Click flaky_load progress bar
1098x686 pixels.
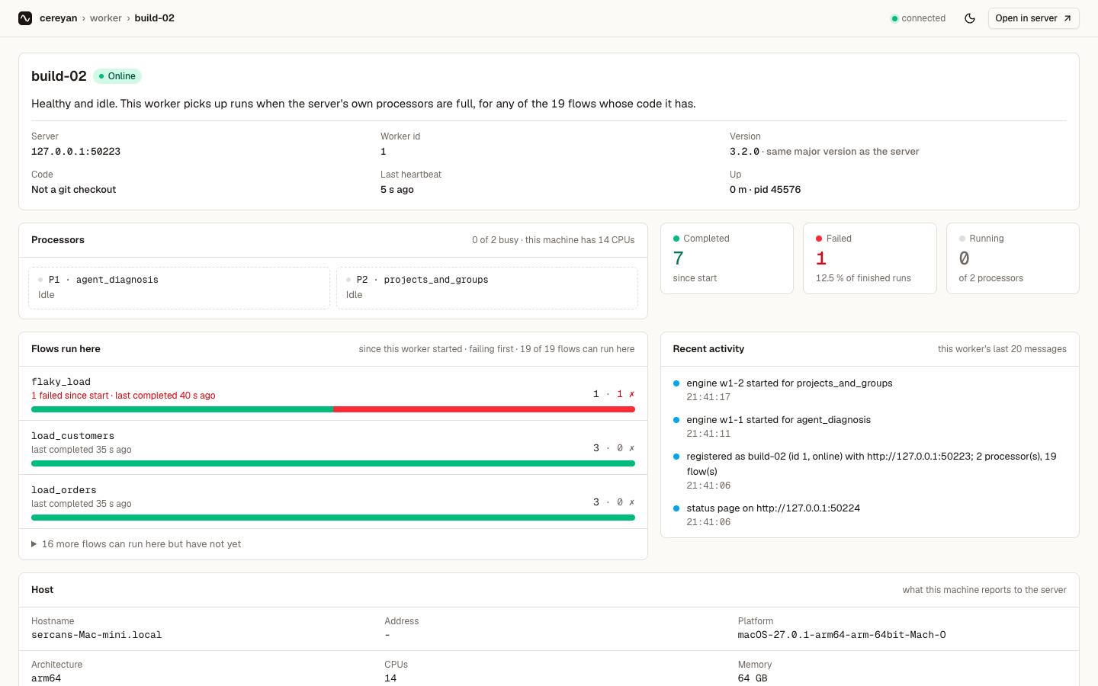pyautogui.click(x=333, y=409)
